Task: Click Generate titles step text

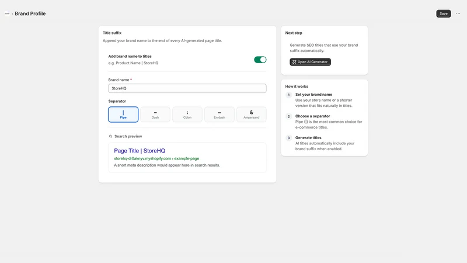Action: click(308, 138)
